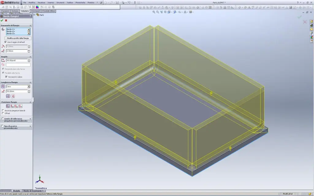Open the Strumenti menu
The height and width of the screenshot is (196, 314).
(x=60, y=2)
